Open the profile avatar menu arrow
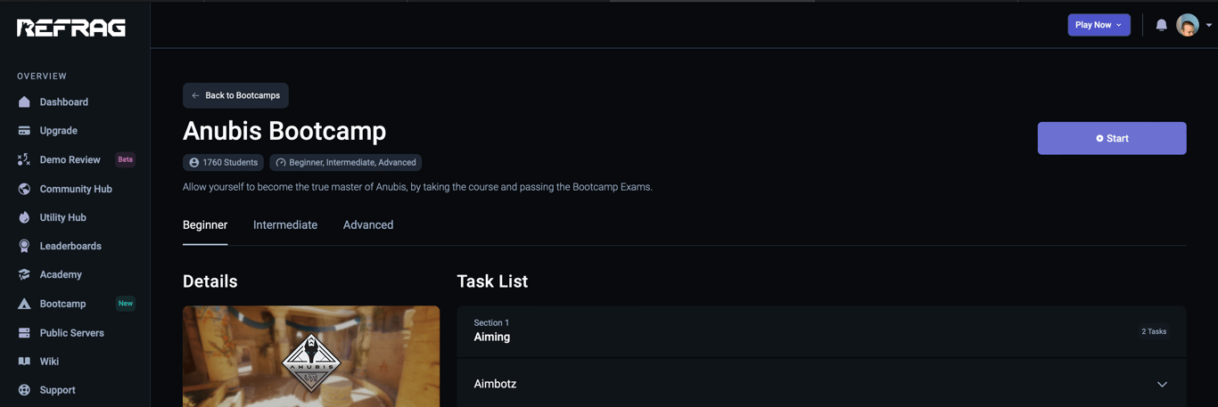The height and width of the screenshot is (407, 1218). (1209, 25)
